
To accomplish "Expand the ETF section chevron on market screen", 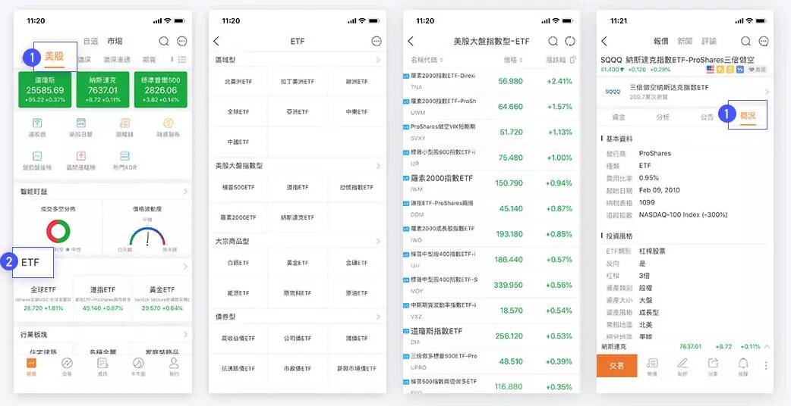I will 186,266.
